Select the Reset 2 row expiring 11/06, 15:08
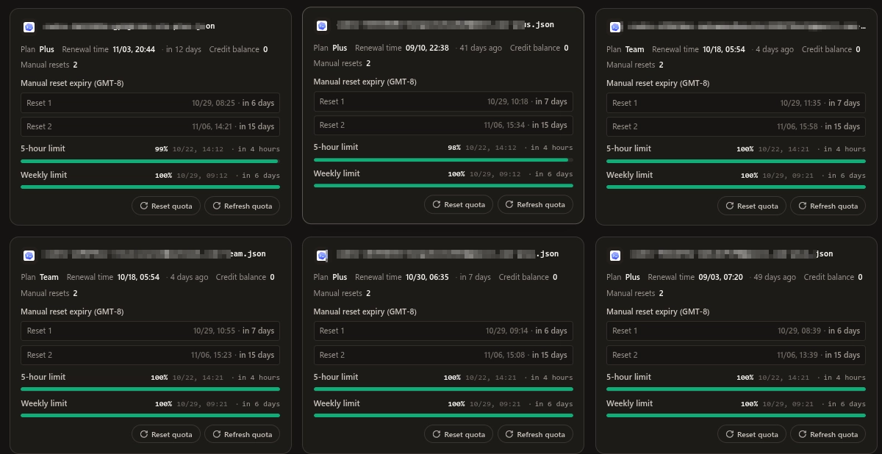882x454 pixels. tap(443, 355)
